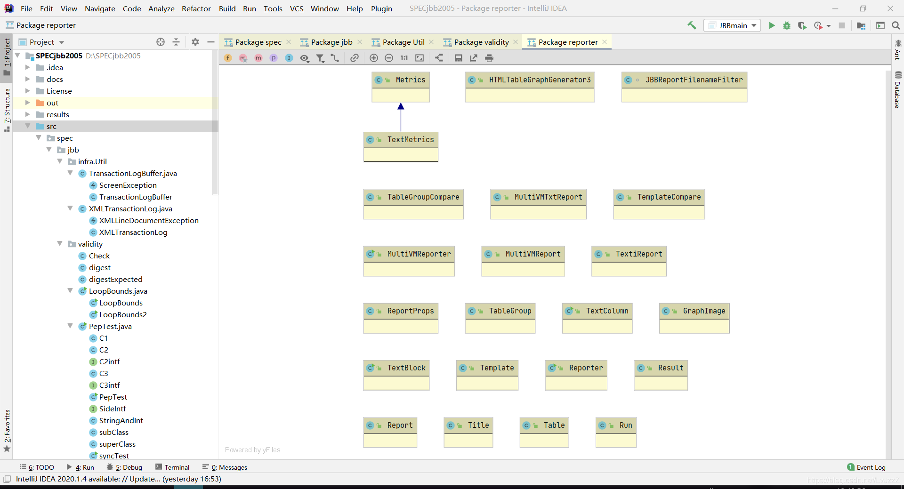The image size is (904, 489).
Task: Select XMLTransactionLog in project tree
Action: 133,232
